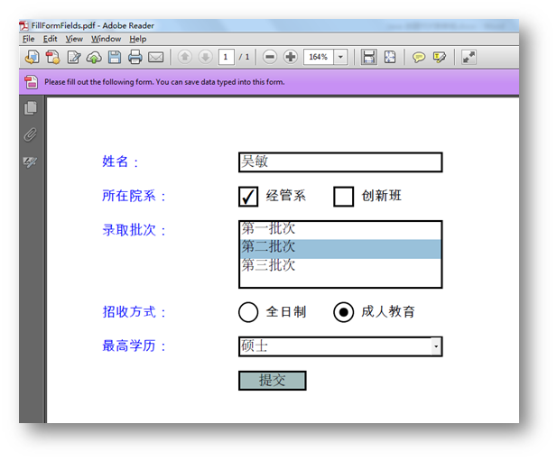Open the 最高学历 combo box
The width and height of the screenshot is (557, 461).
click(x=340, y=346)
